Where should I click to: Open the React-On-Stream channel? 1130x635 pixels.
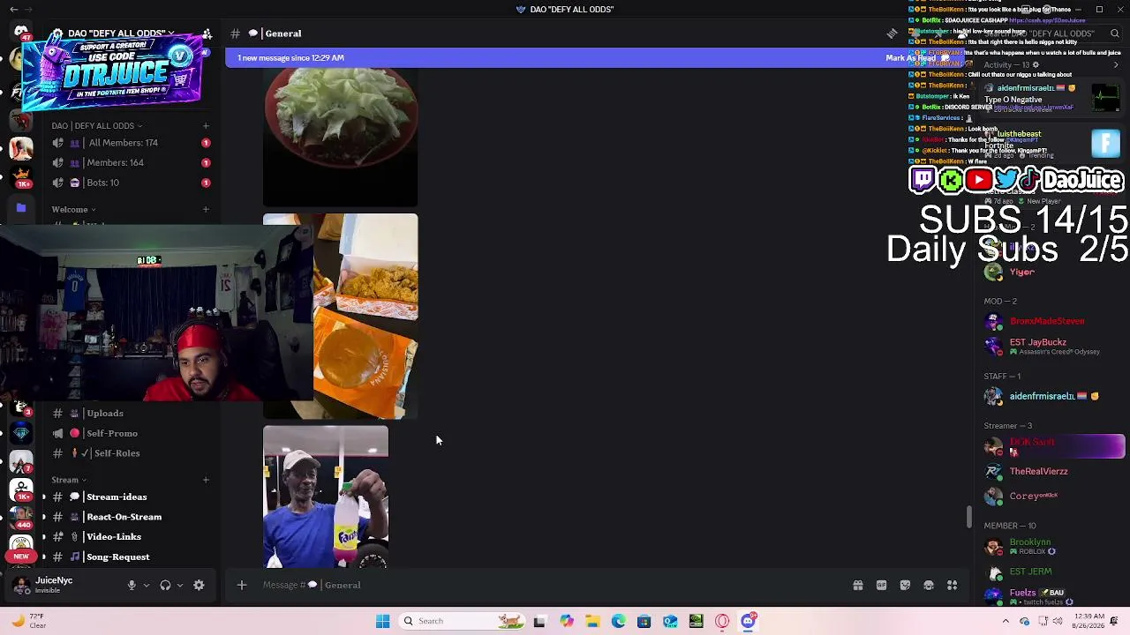(130, 517)
